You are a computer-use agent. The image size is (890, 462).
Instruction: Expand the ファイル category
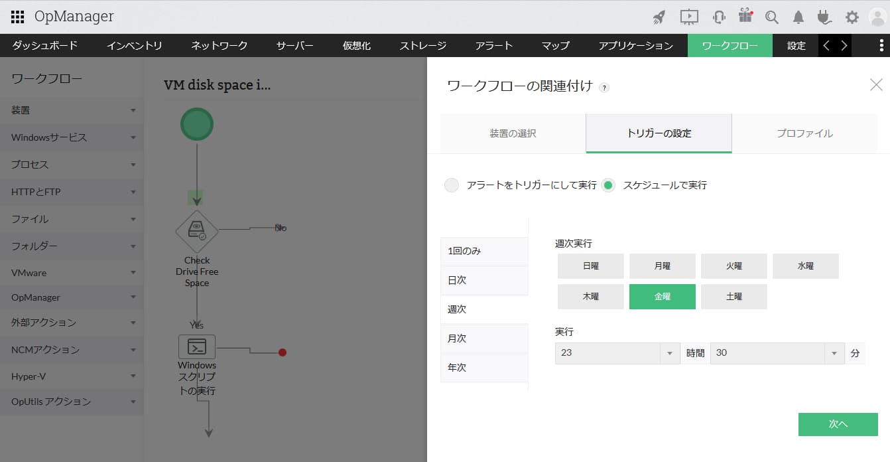click(x=72, y=219)
